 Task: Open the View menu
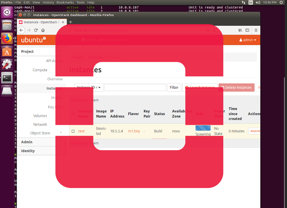pyautogui.click(x=36, y=2)
